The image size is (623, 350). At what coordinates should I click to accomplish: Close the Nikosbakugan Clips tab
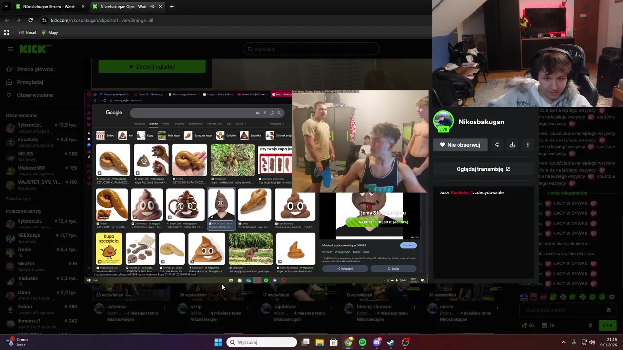[x=160, y=7]
